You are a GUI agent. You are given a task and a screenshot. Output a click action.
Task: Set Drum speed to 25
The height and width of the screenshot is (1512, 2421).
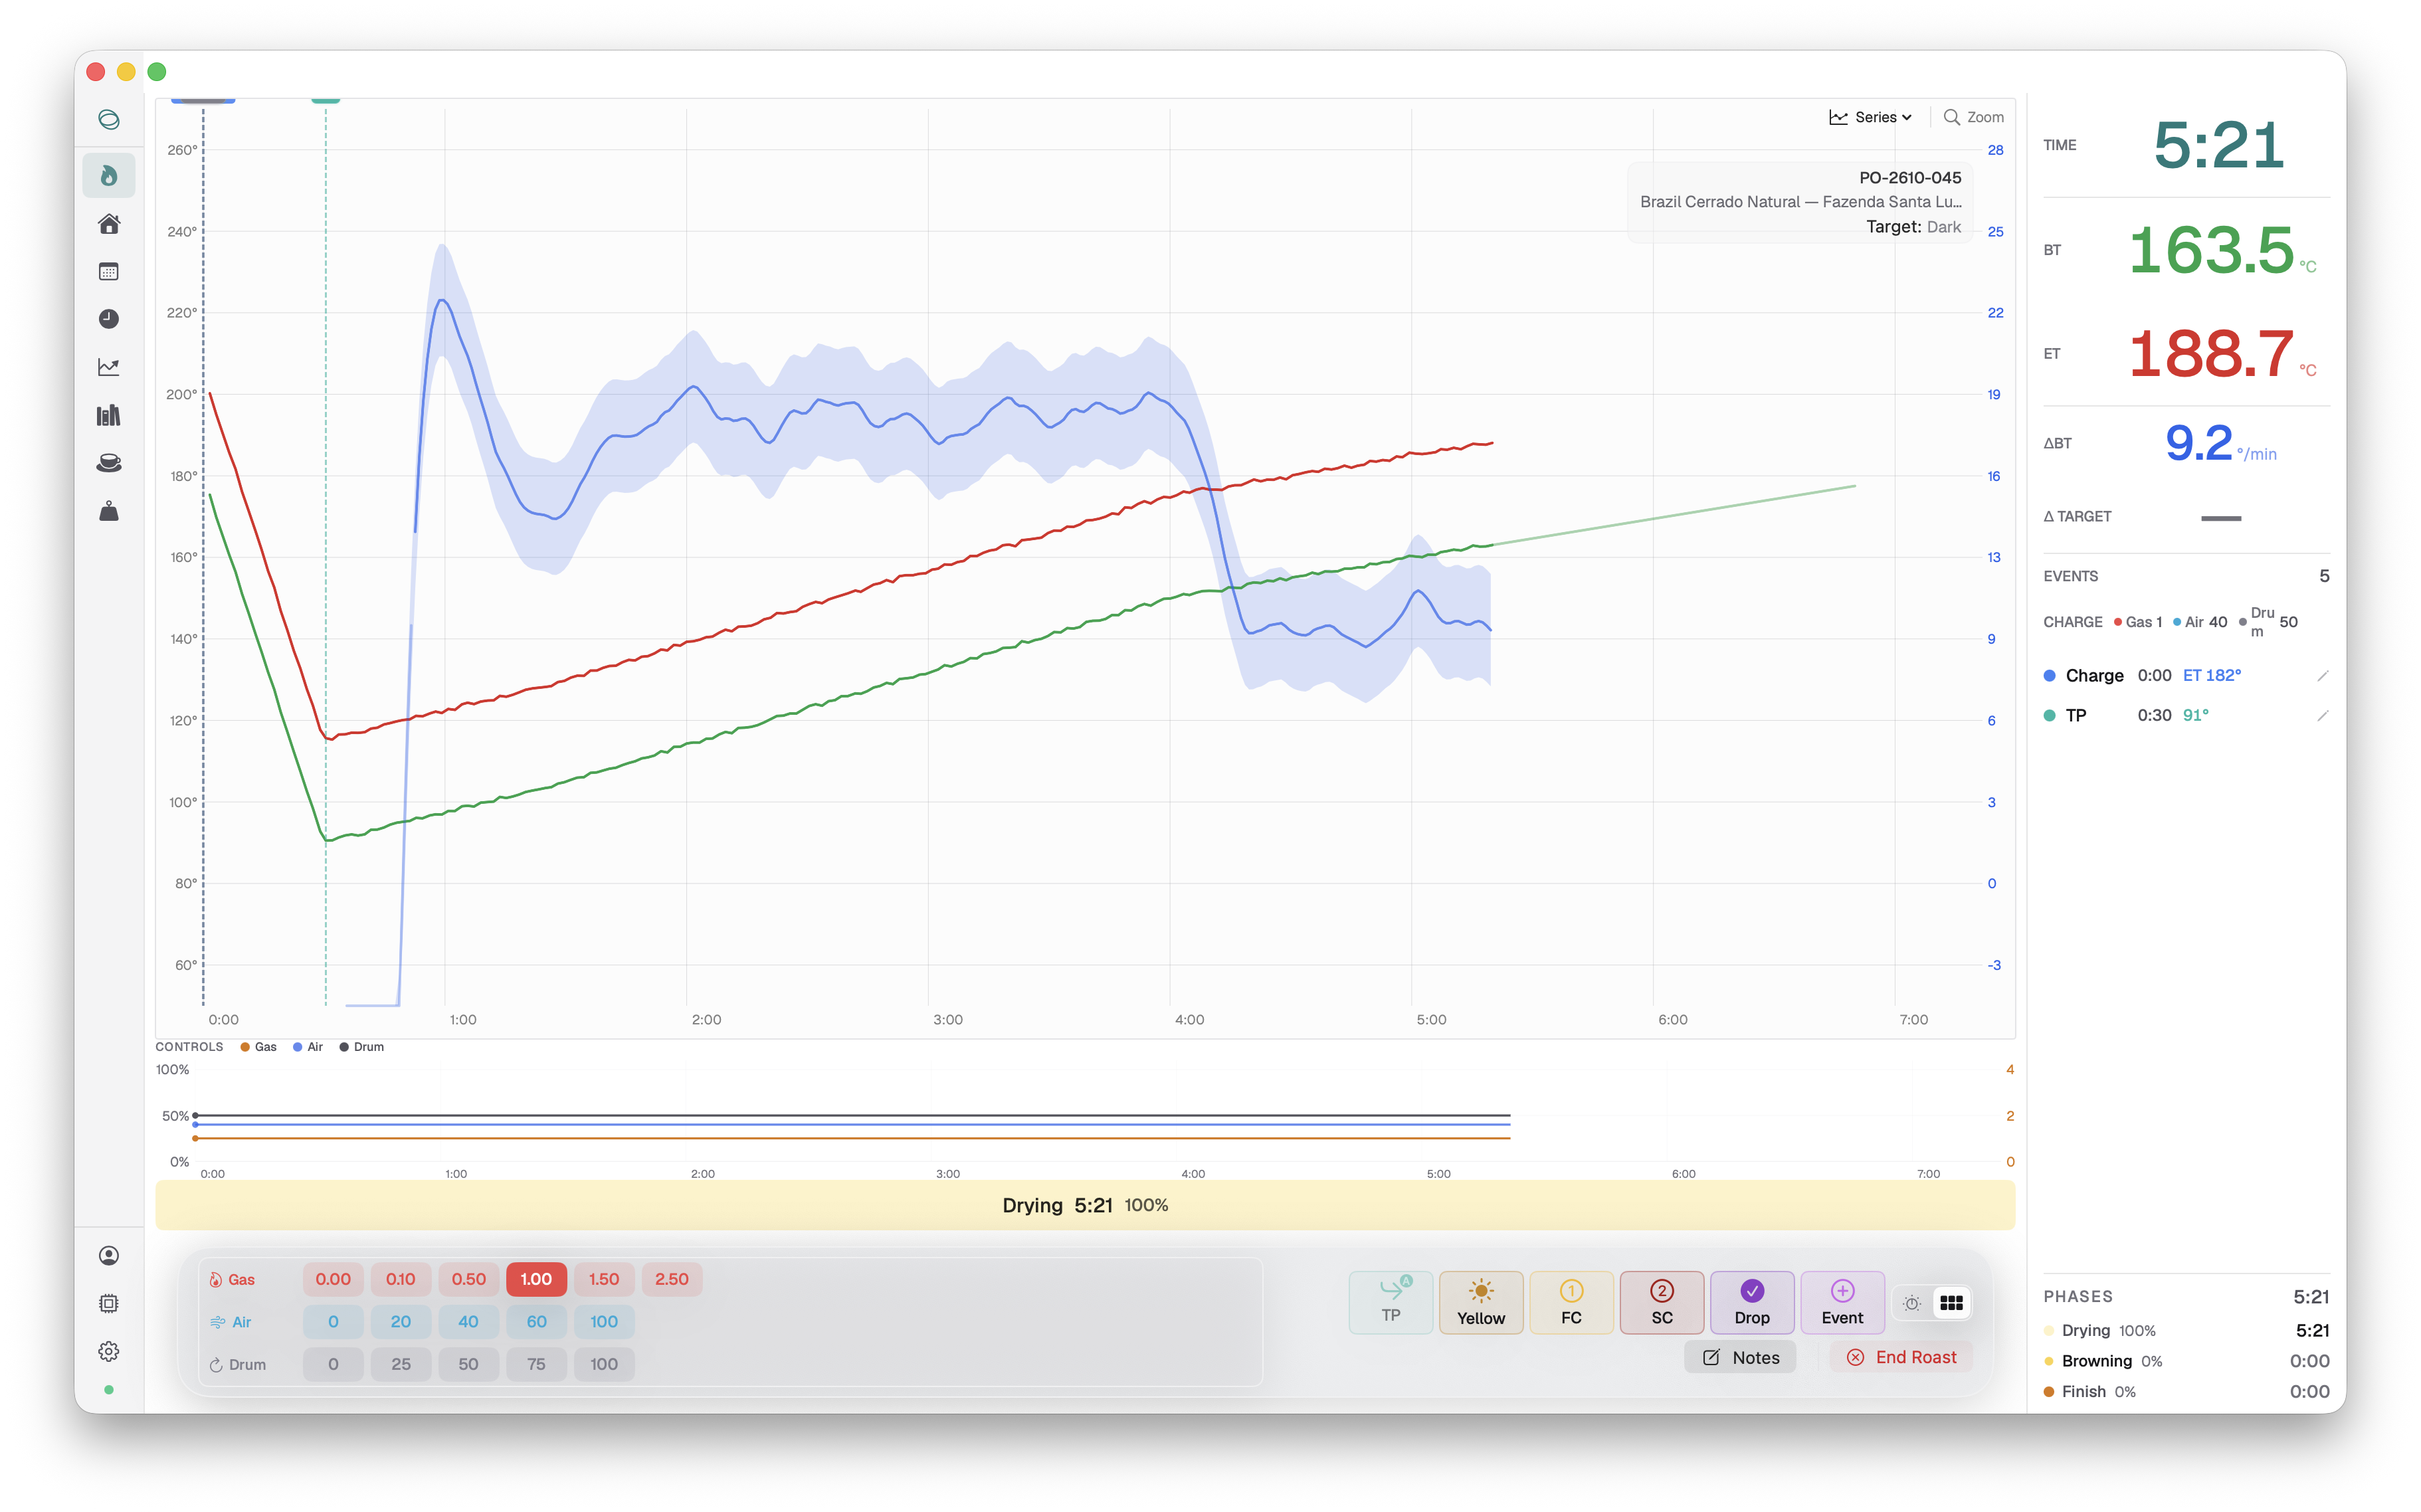pyautogui.click(x=400, y=1364)
